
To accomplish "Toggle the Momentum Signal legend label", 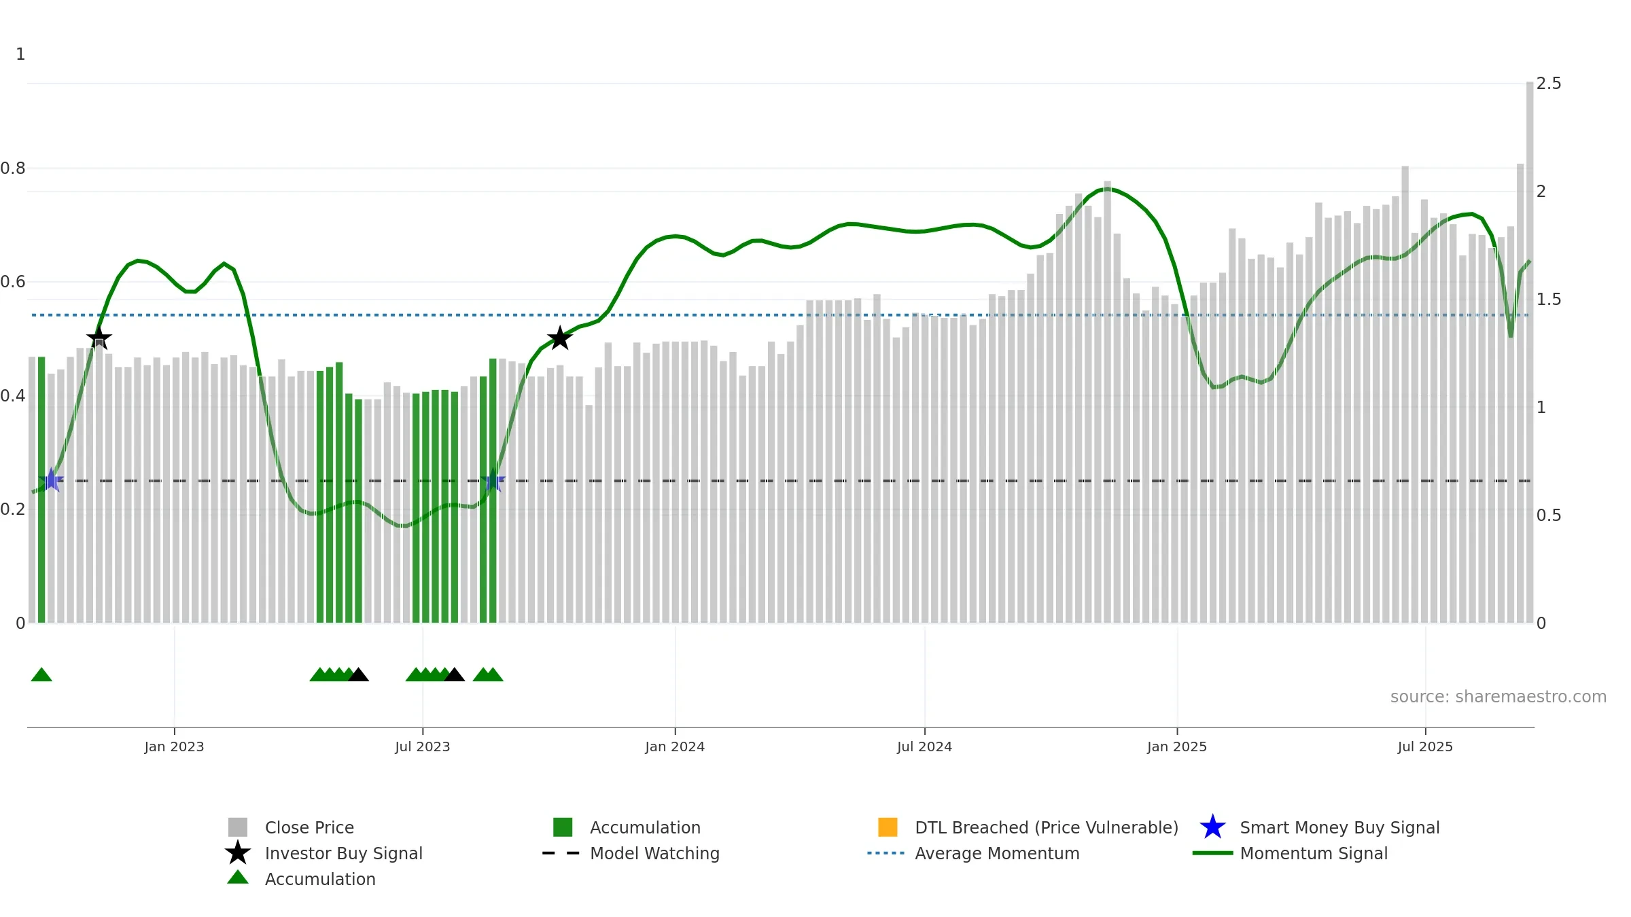I will [1314, 853].
